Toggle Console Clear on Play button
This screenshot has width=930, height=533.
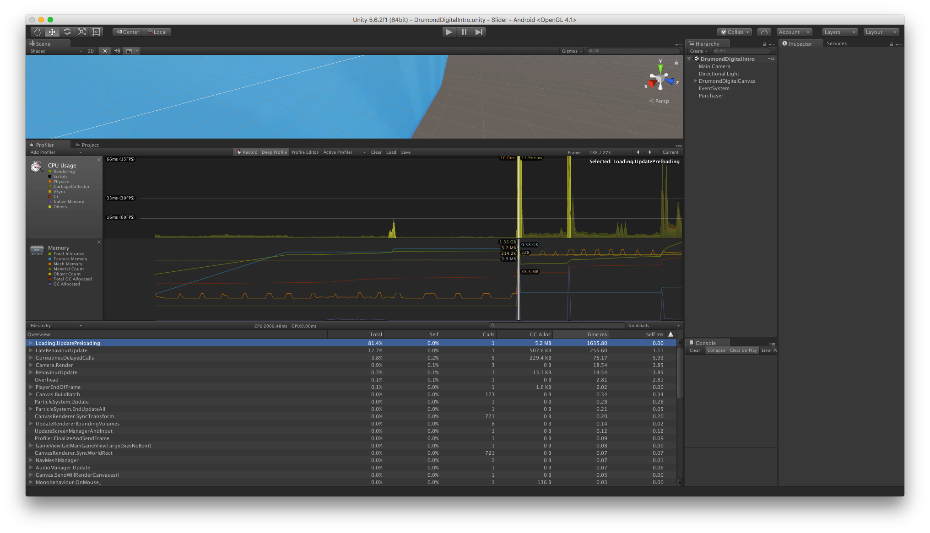[x=743, y=350]
